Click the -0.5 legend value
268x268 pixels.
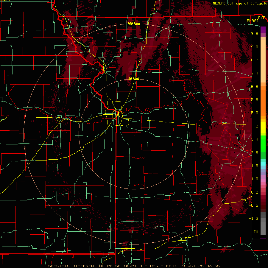click(x=253, y=205)
